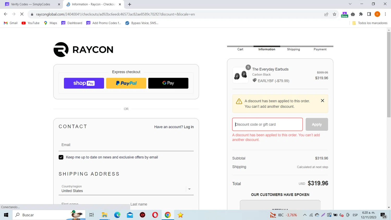Open the YouTube bookmark
This screenshot has width=391, height=220.
coord(30,23)
